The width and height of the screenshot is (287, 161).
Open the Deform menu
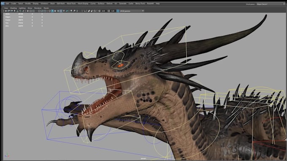click(109, 4)
